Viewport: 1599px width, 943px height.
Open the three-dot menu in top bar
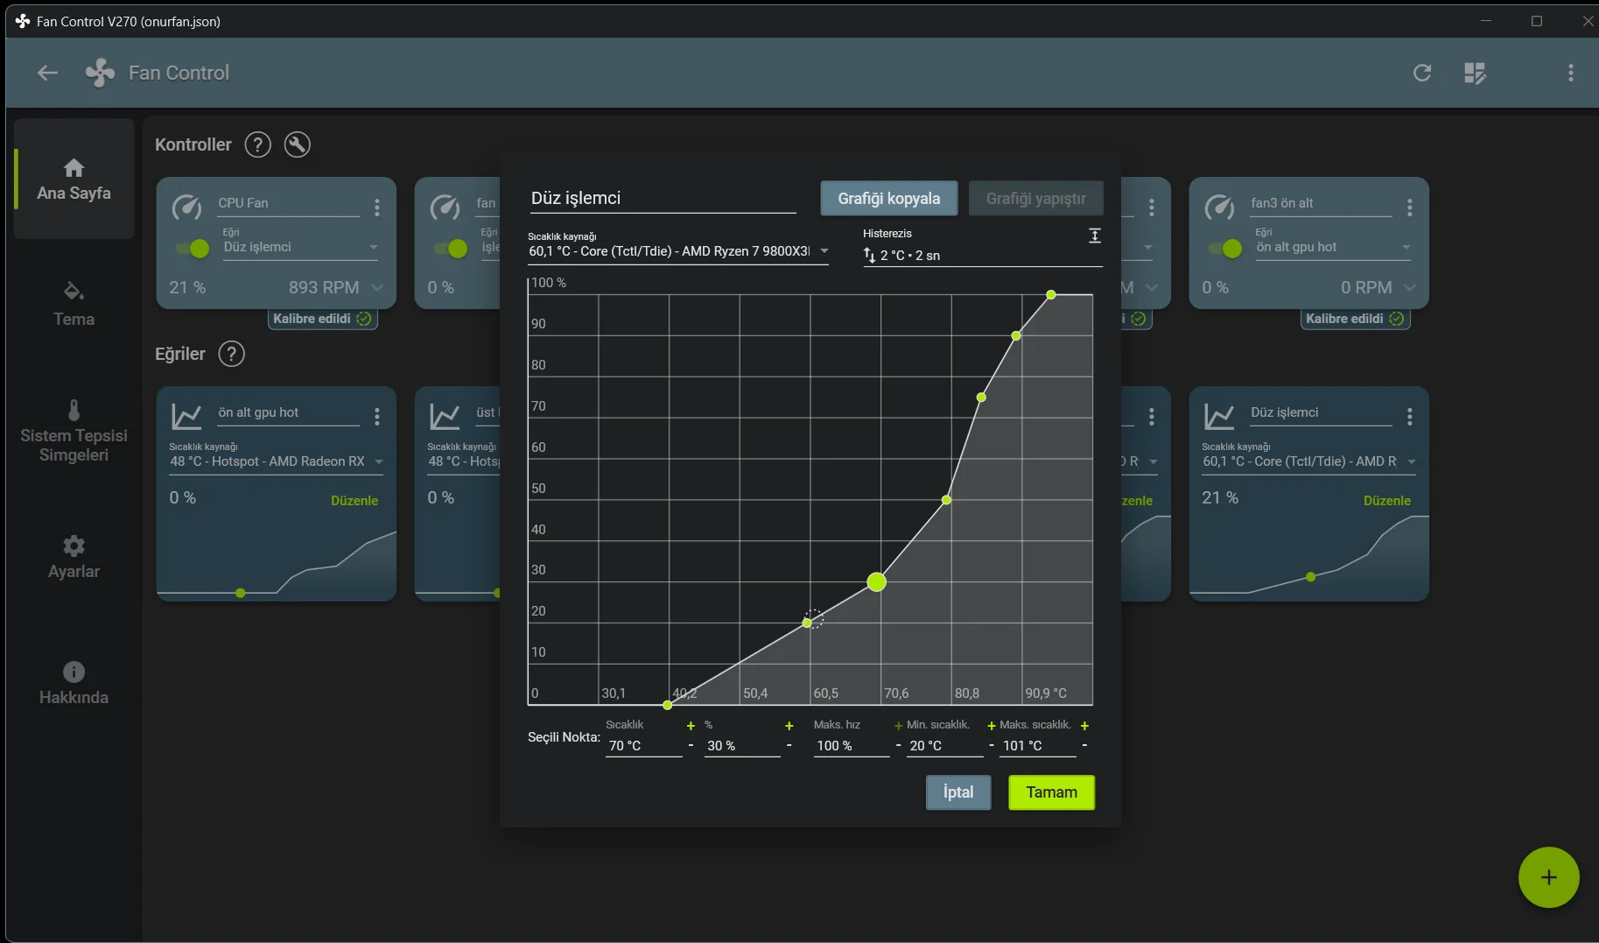[x=1571, y=73]
